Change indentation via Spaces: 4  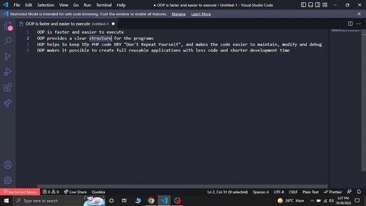tap(261, 192)
